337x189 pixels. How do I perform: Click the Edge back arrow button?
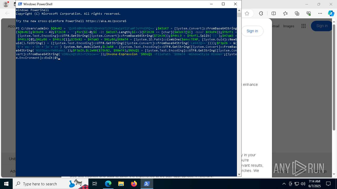[x=7, y=13]
